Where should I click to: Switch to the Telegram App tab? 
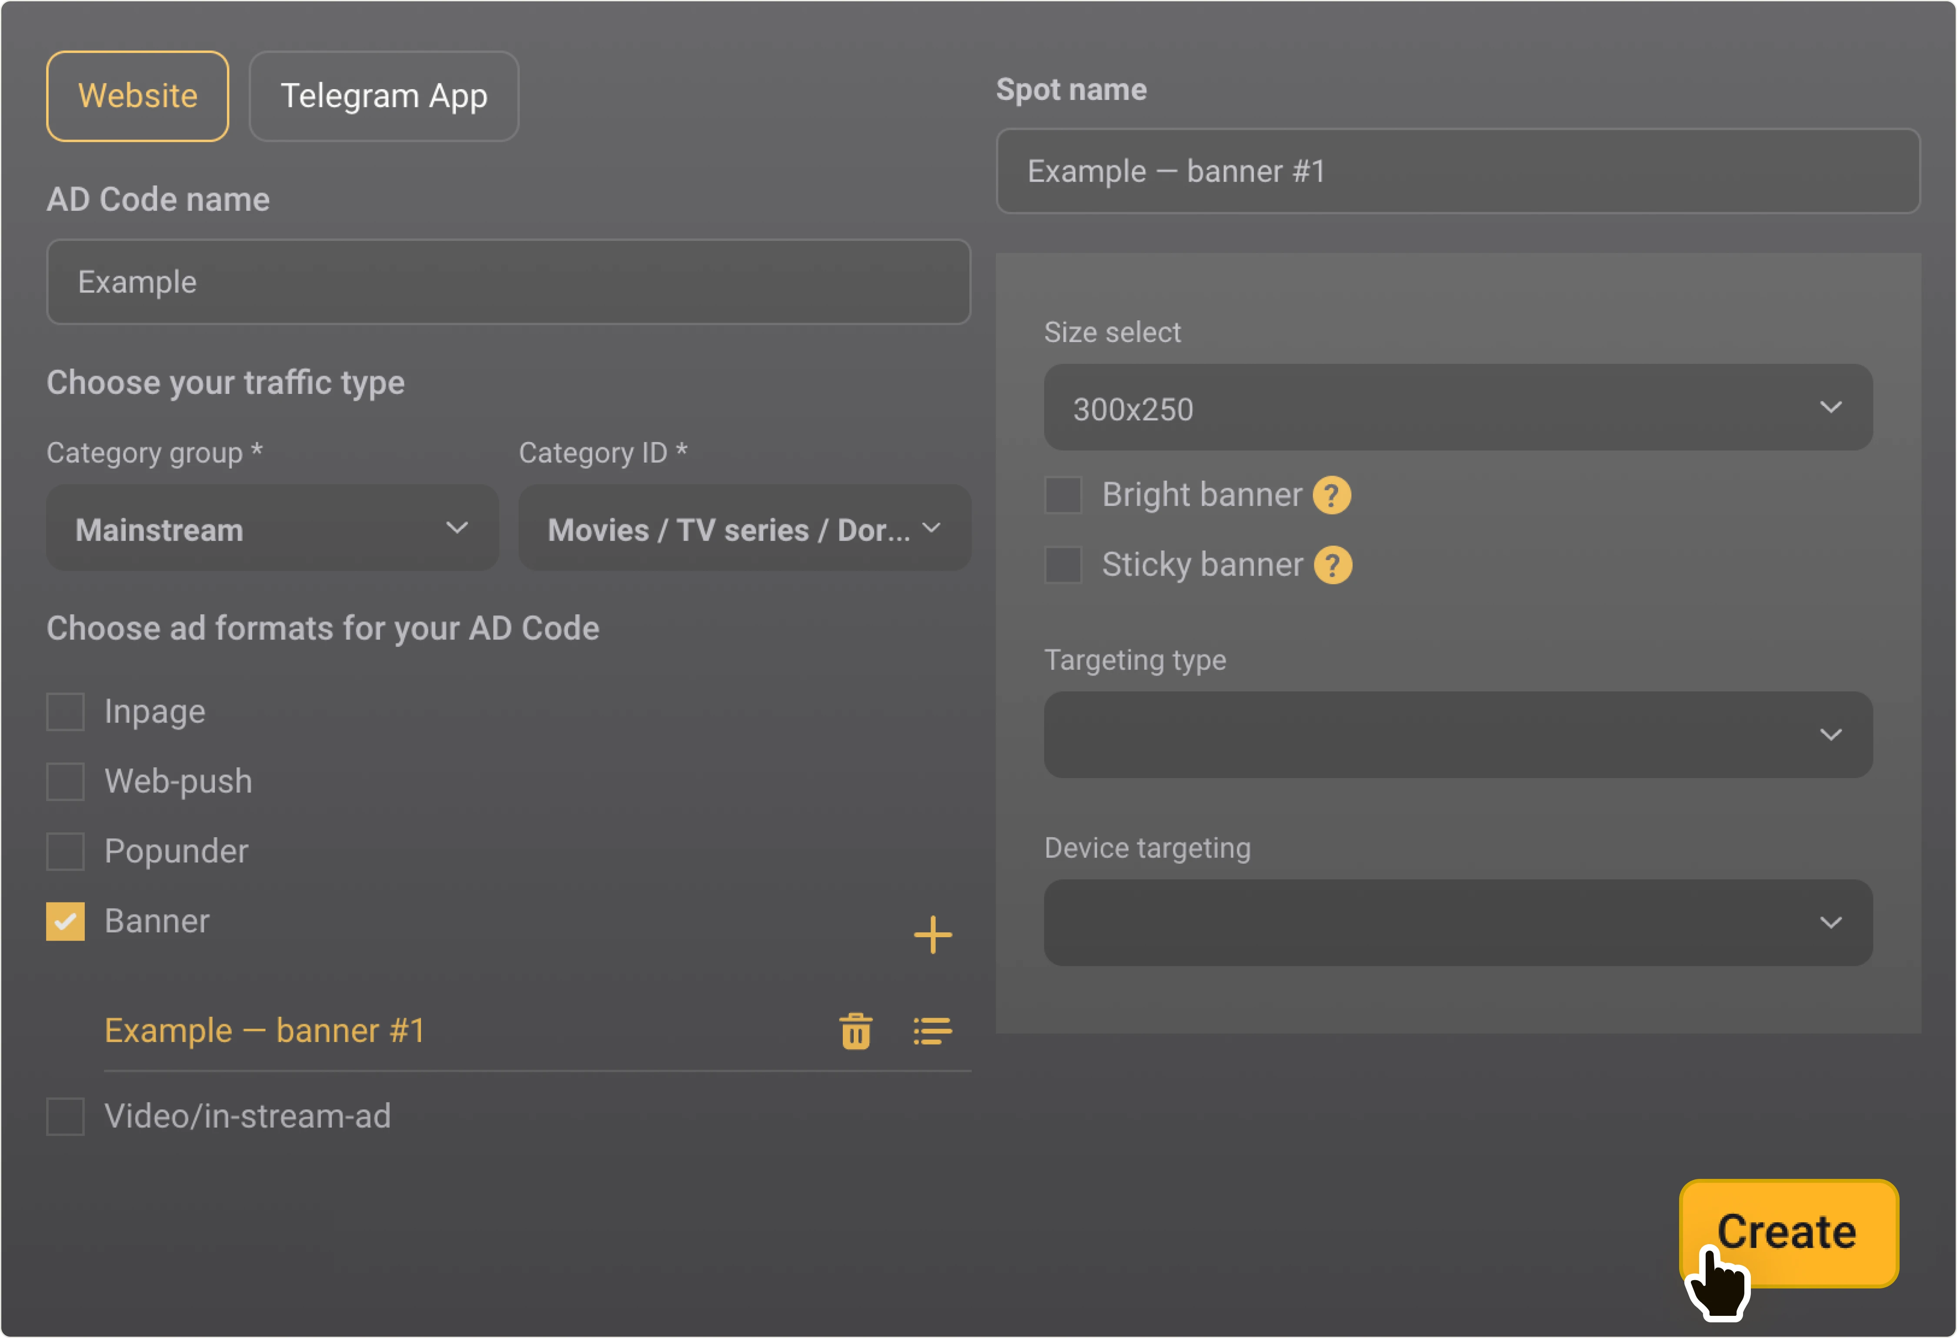point(383,96)
